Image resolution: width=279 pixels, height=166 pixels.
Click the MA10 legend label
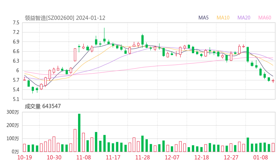(x=223, y=18)
